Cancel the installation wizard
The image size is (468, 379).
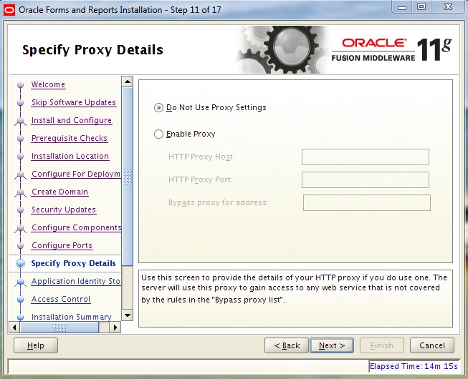click(x=431, y=346)
